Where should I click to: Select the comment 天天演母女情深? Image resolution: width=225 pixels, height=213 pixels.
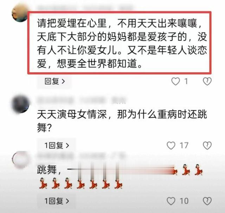point(122,121)
